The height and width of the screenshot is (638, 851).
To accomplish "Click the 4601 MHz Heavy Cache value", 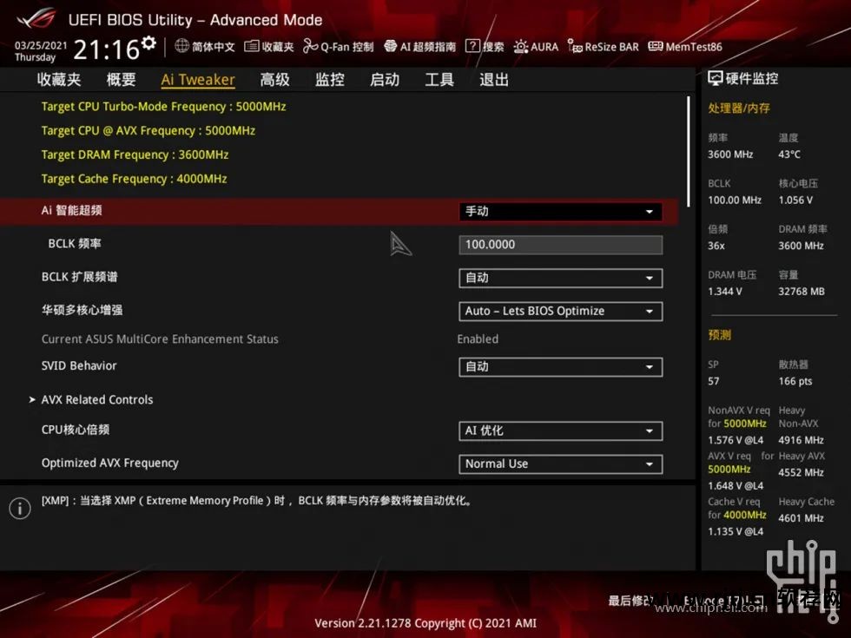I will [x=801, y=518].
